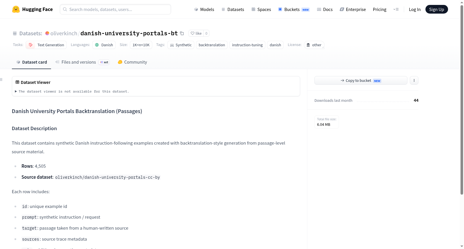Click the heart icon on the like button
The width and height of the screenshot is (464, 249).
point(193,33)
